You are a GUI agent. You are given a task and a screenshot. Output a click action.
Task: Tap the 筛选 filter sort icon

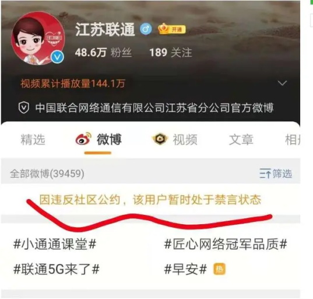[x=265, y=173]
